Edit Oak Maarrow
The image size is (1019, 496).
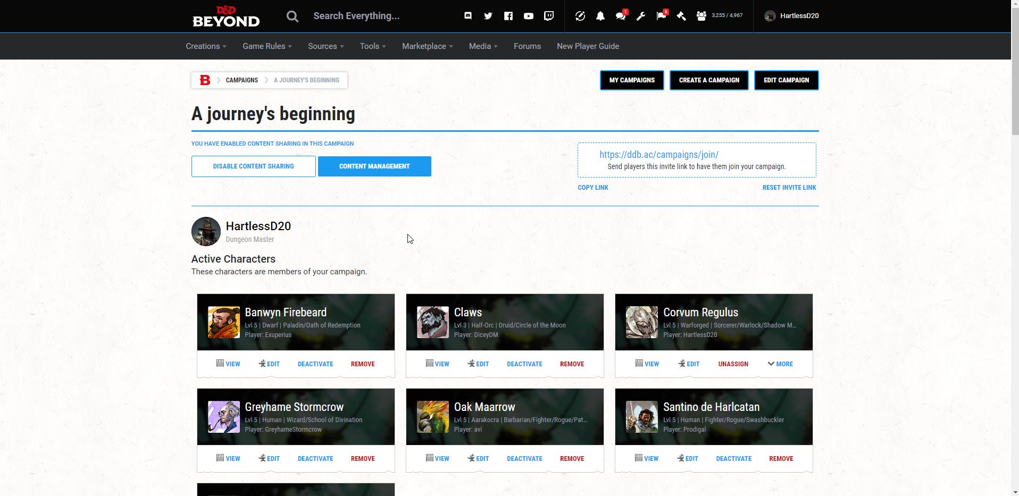(478, 459)
